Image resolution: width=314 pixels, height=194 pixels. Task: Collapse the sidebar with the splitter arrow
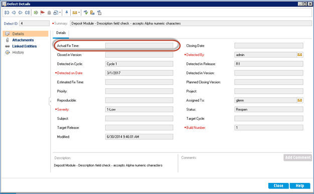click(50, 101)
